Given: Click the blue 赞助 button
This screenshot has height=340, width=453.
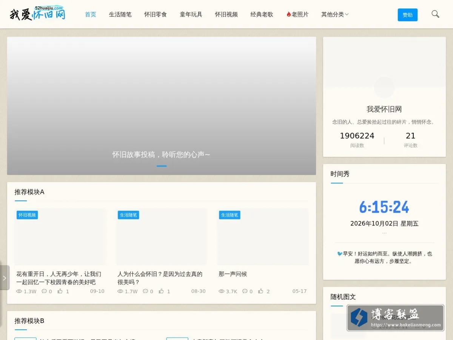Looking at the screenshot, I should (408, 15).
